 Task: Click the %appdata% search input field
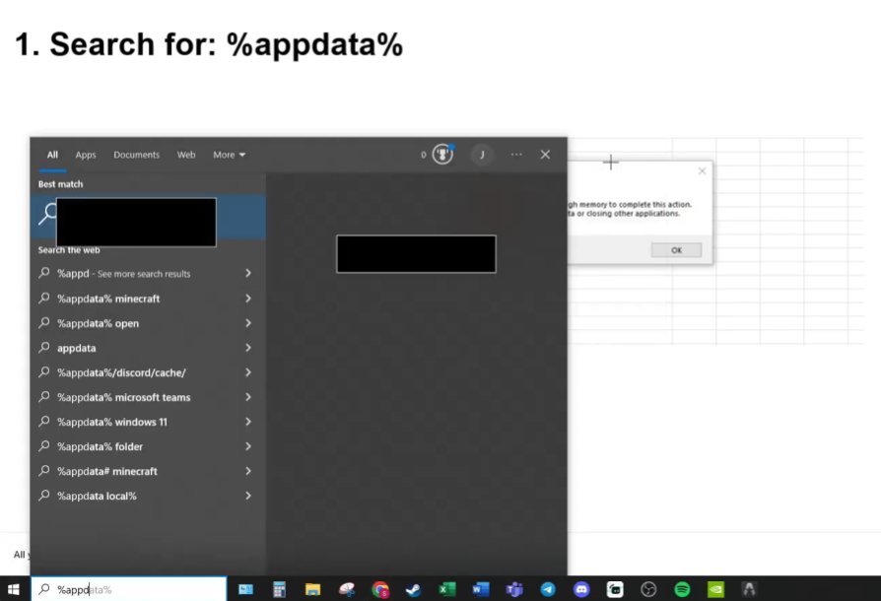pos(128,589)
